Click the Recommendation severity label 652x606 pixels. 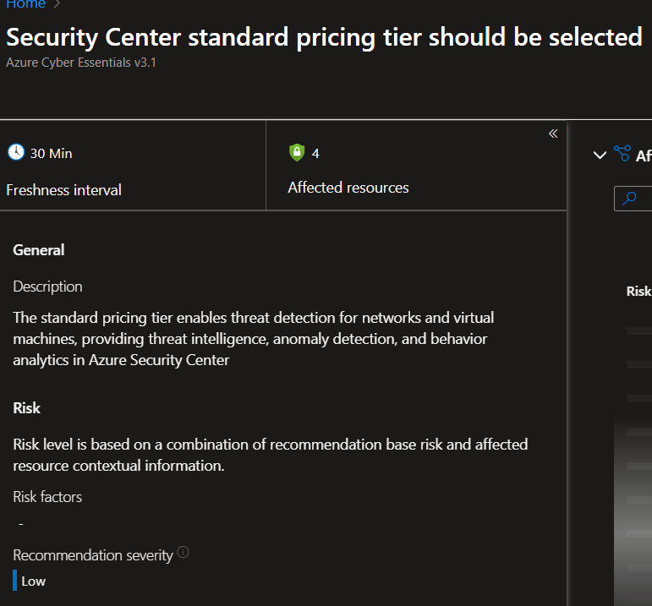92,555
